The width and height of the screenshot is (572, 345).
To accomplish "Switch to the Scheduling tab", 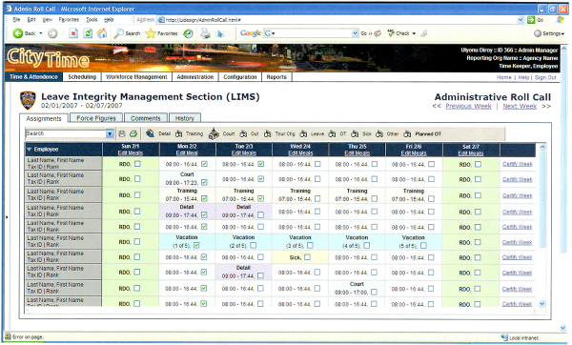I will pos(82,77).
